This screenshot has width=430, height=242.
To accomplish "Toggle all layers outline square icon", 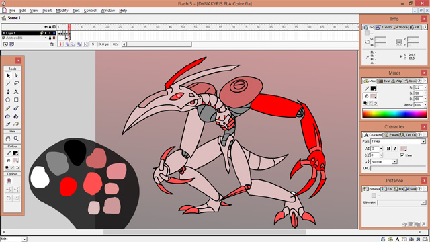I will [54, 27].
